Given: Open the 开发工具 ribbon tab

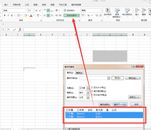Looking at the screenshot, I should pyautogui.click(x=63, y=5).
